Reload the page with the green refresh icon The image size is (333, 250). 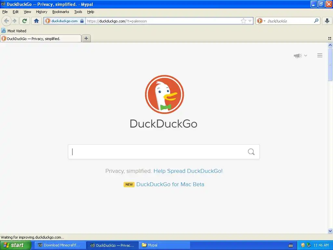pos(25,21)
